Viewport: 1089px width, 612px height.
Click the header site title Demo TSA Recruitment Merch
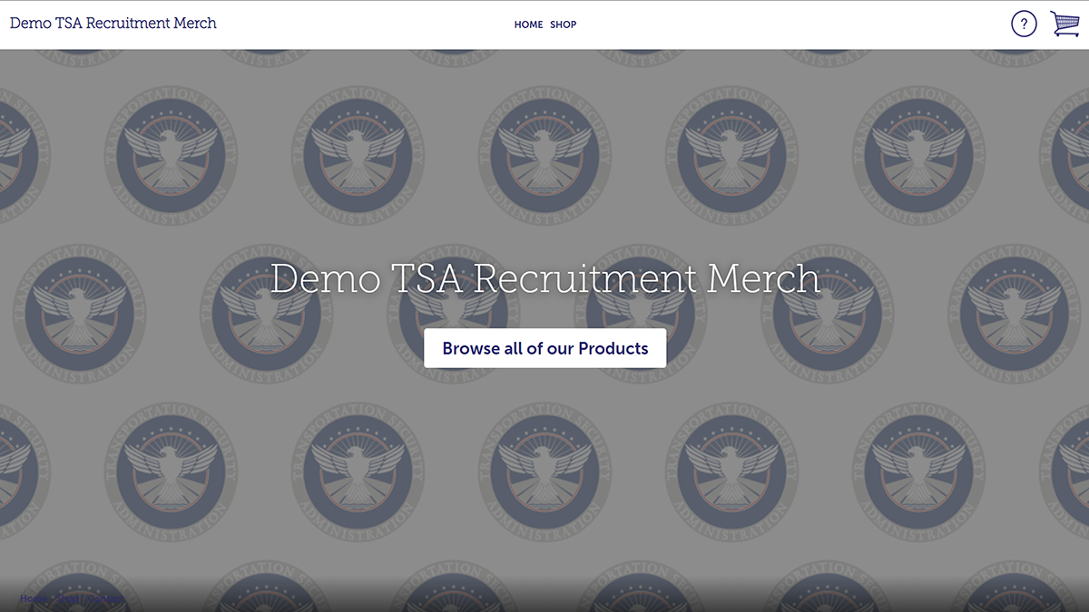coord(113,23)
